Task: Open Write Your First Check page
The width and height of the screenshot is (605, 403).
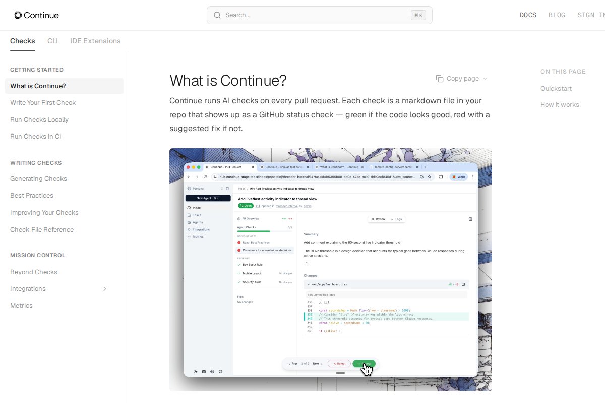Action: tap(43, 103)
